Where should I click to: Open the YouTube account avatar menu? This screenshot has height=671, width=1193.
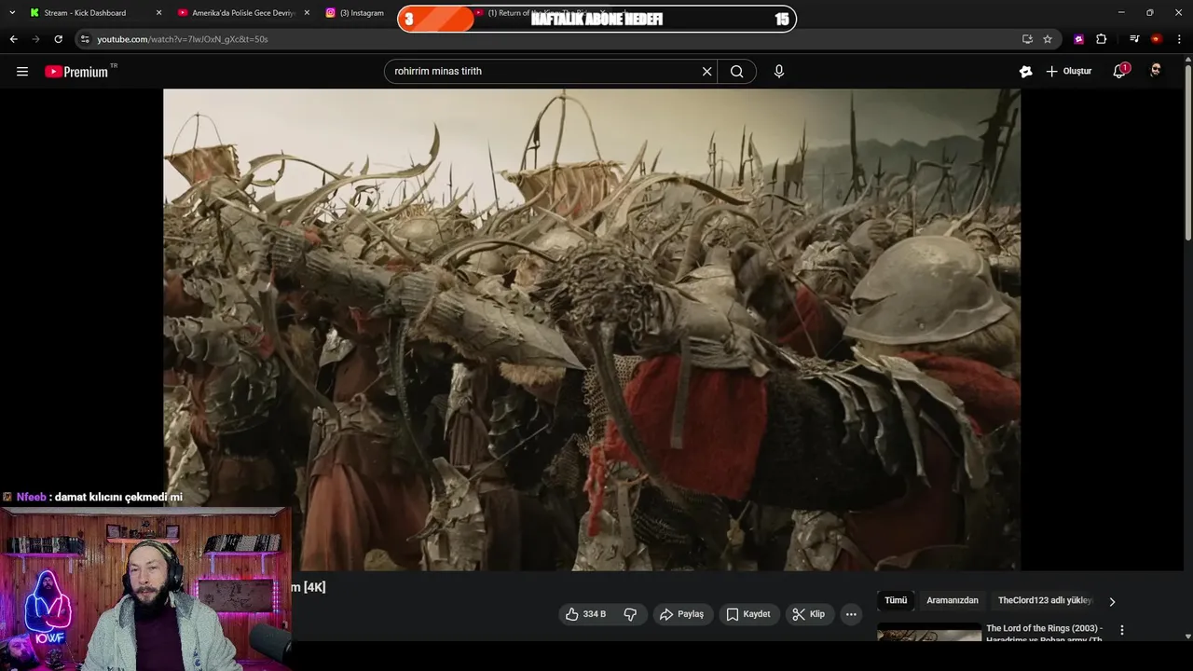[1156, 72]
